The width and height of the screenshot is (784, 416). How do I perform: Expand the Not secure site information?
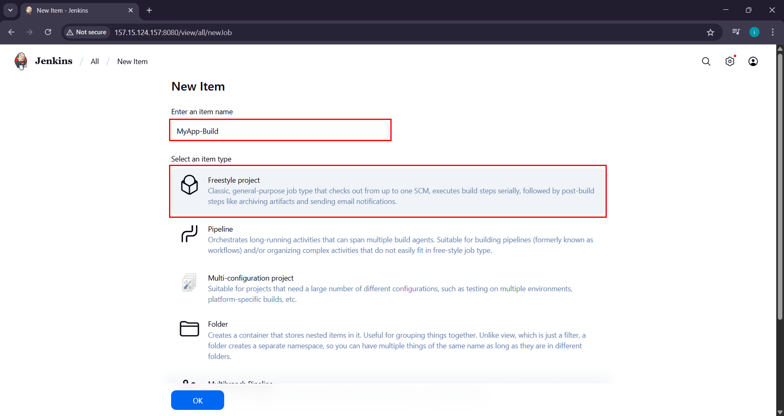[x=86, y=32]
